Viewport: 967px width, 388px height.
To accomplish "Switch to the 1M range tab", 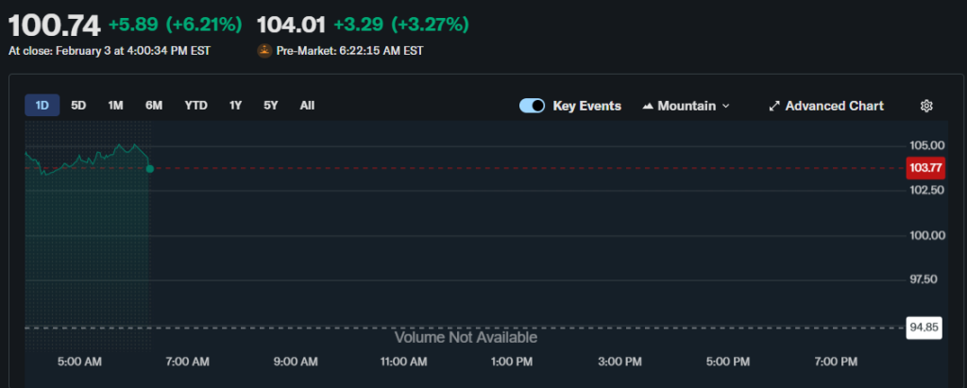I will [x=115, y=106].
